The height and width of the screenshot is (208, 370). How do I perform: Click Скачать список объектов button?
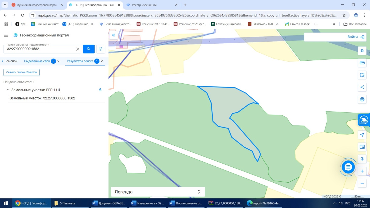tap(21, 72)
